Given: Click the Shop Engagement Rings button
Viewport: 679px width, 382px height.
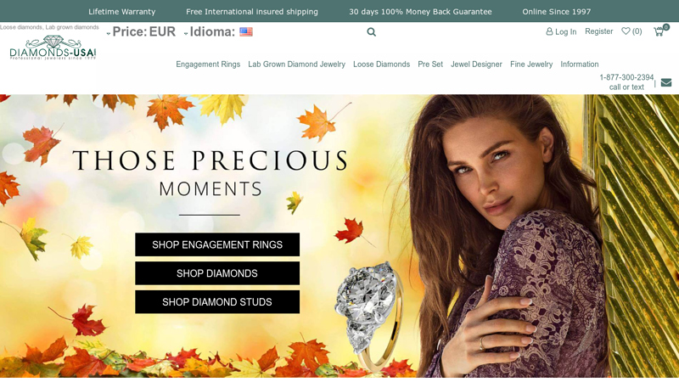Looking at the screenshot, I should coord(217,244).
